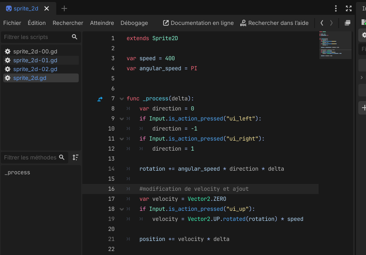Click the PI constant on line 4

194,68
